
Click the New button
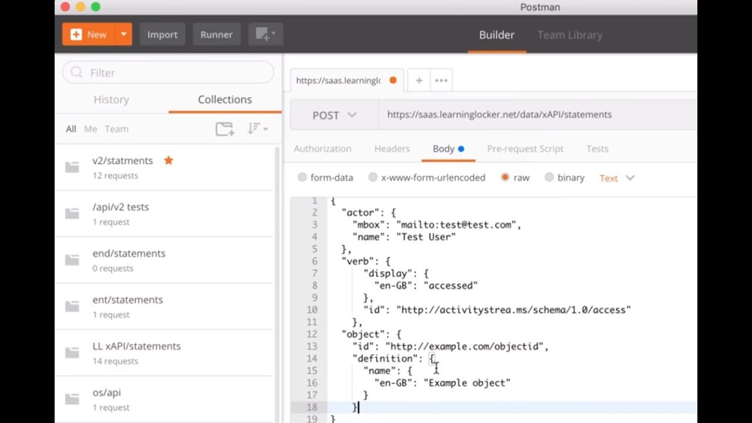click(89, 35)
